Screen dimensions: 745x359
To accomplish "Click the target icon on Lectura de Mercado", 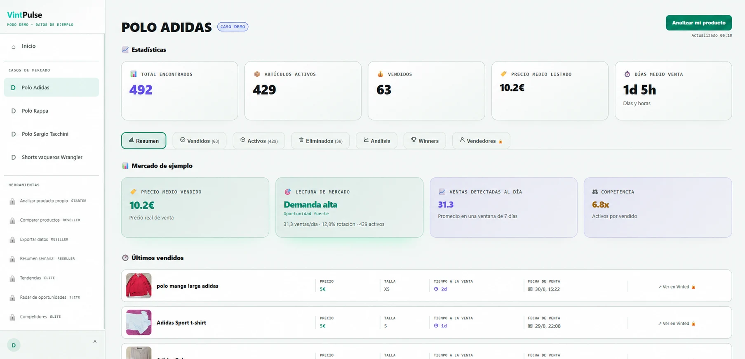I will (x=288, y=192).
